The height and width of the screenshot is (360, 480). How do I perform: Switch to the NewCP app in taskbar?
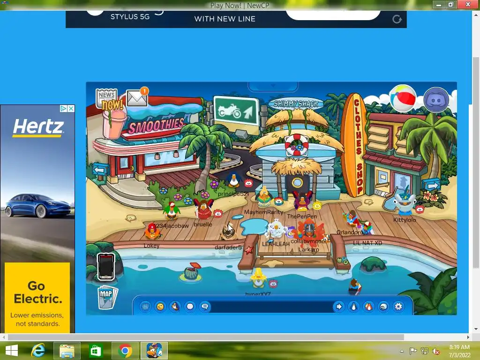(154, 351)
